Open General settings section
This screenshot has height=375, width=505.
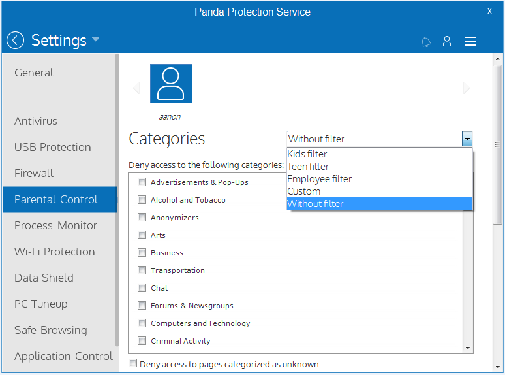[x=34, y=73]
